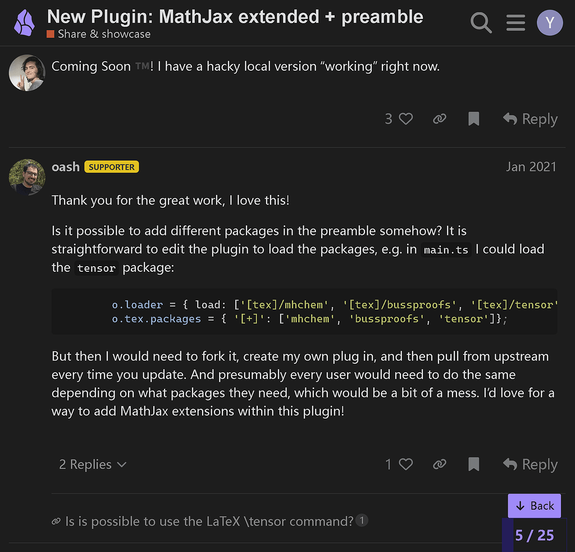Click the topic title MathJax extended + preamble
The width and height of the screenshot is (575, 552).
[235, 16]
